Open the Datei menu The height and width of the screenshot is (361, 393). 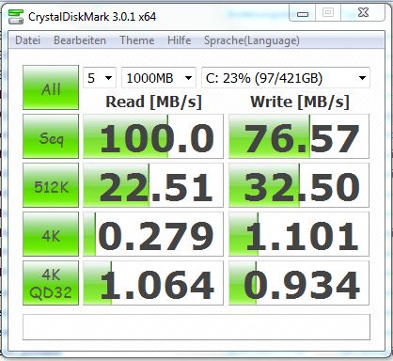click(27, 40)
